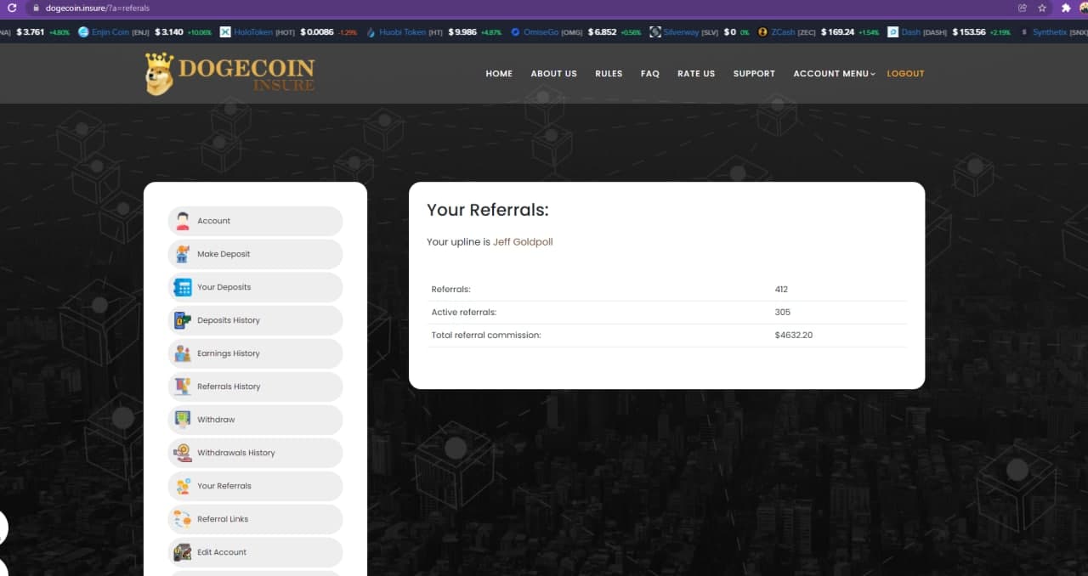Click the Withdraw icon in sidebar
This screenshot has height=576, width=1088.
click(183, 420)
